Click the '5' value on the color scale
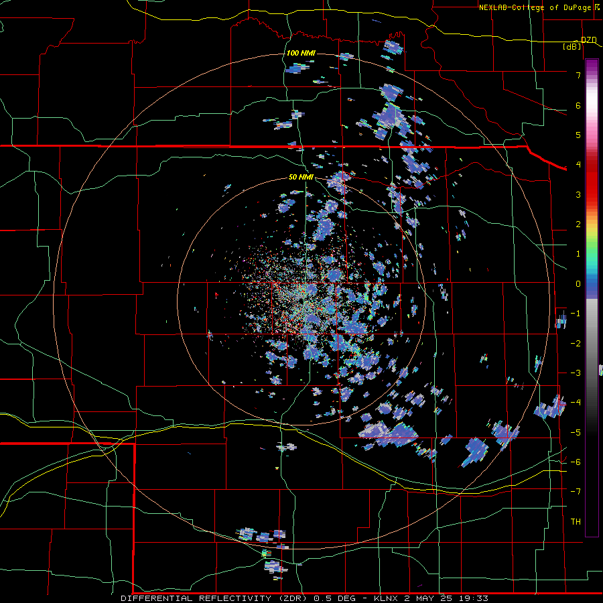Screen dimensions: 603x603 click(x=578, y=135)
